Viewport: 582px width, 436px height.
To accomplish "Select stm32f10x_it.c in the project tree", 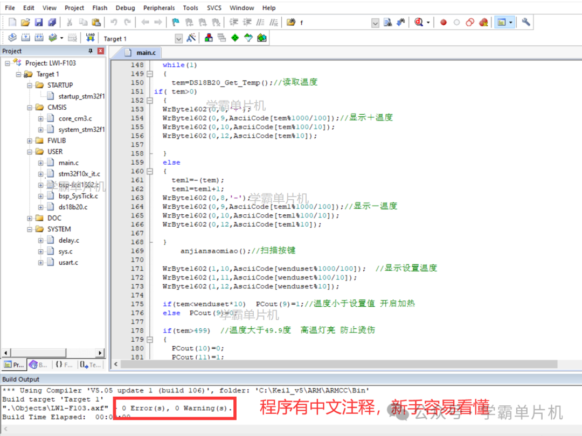I will pos(79,173).
